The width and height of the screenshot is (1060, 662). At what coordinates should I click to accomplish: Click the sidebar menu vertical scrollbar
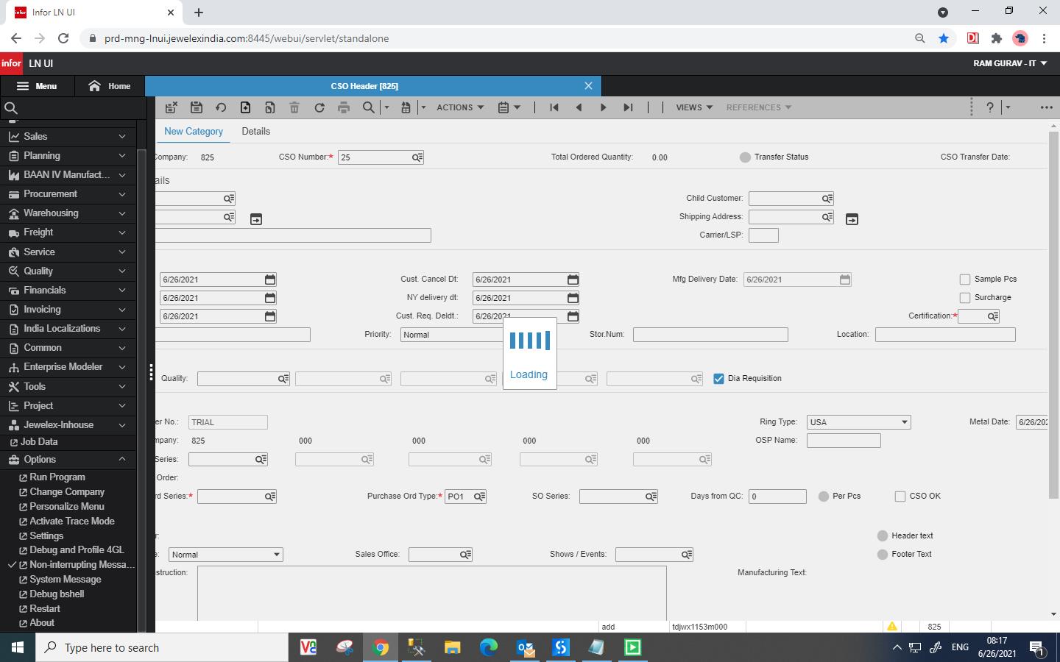point(141,390)
